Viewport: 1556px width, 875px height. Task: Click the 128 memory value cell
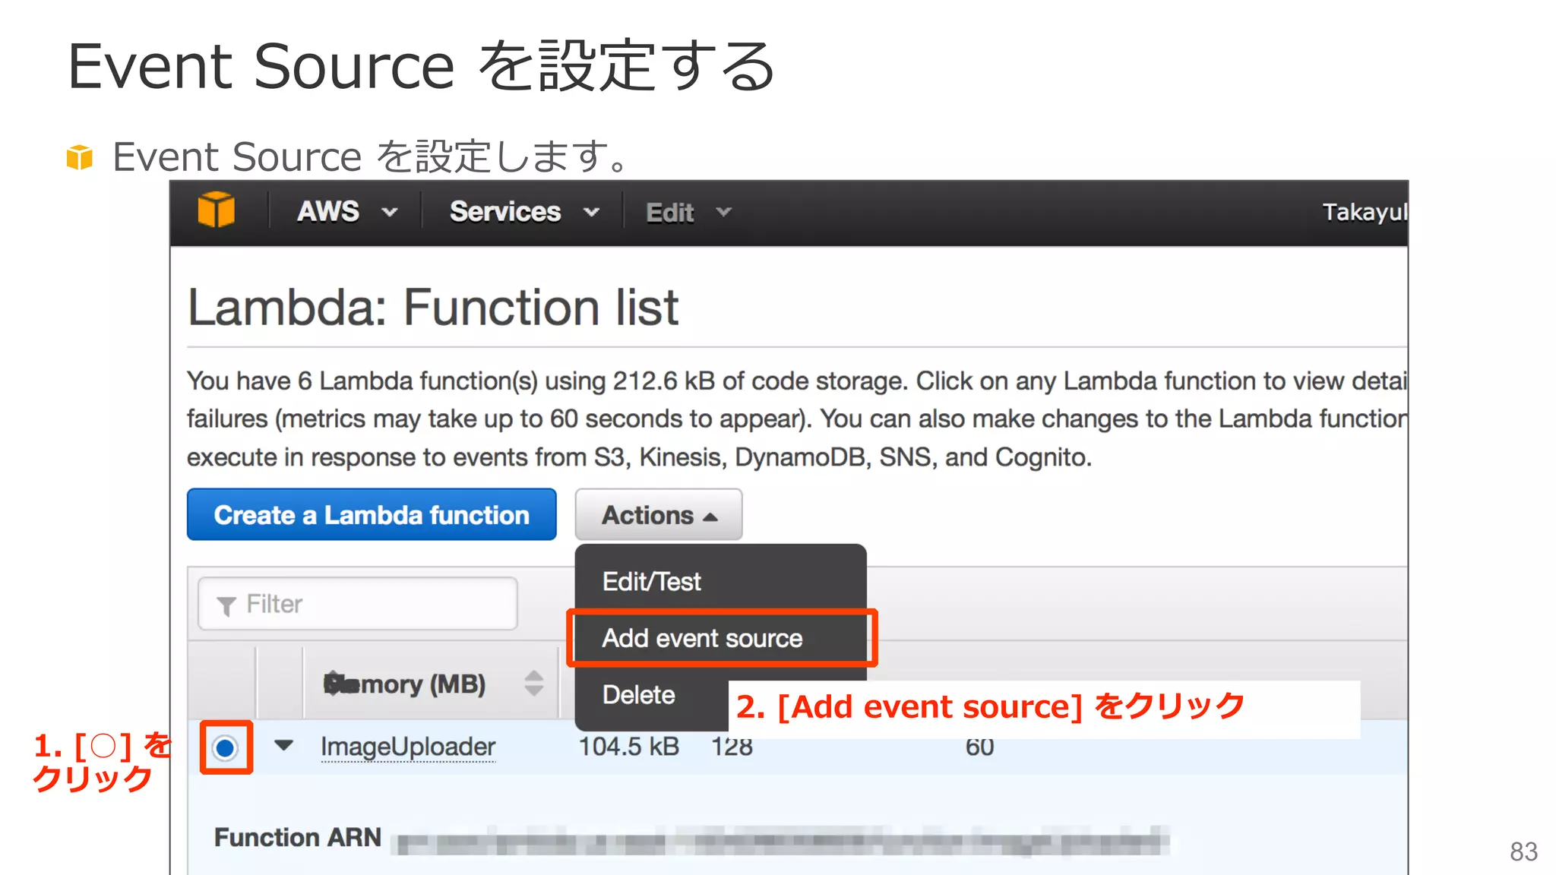732,747
